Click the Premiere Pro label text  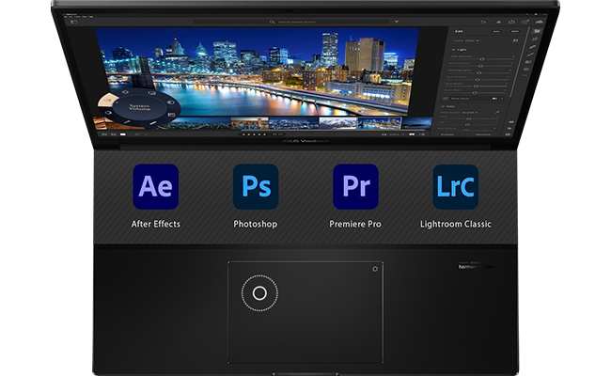355,224
